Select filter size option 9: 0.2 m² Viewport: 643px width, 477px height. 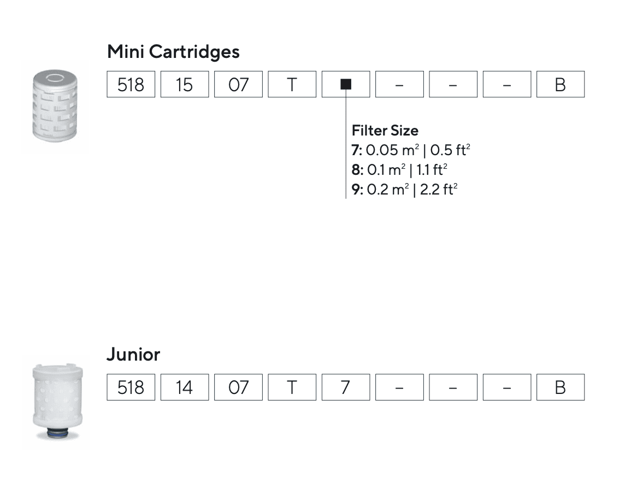[x=404, y=190]
